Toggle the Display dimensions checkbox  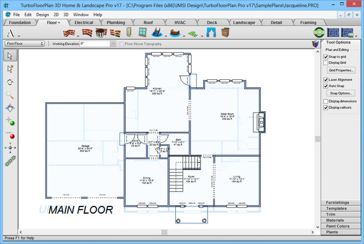tap(326, 101)
